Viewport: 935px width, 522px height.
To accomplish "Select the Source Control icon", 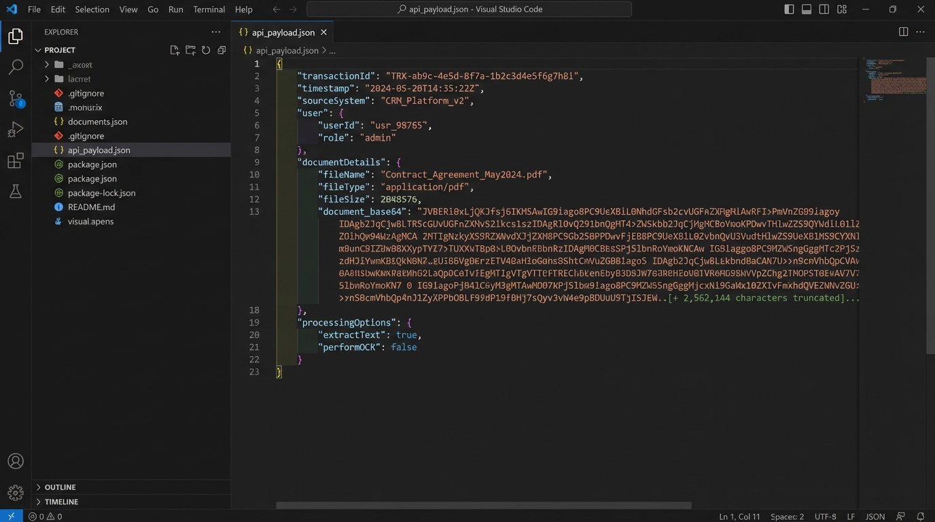I will coord(15,98).
